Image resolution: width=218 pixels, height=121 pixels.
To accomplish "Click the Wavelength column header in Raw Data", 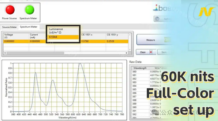I will point(140,68).
